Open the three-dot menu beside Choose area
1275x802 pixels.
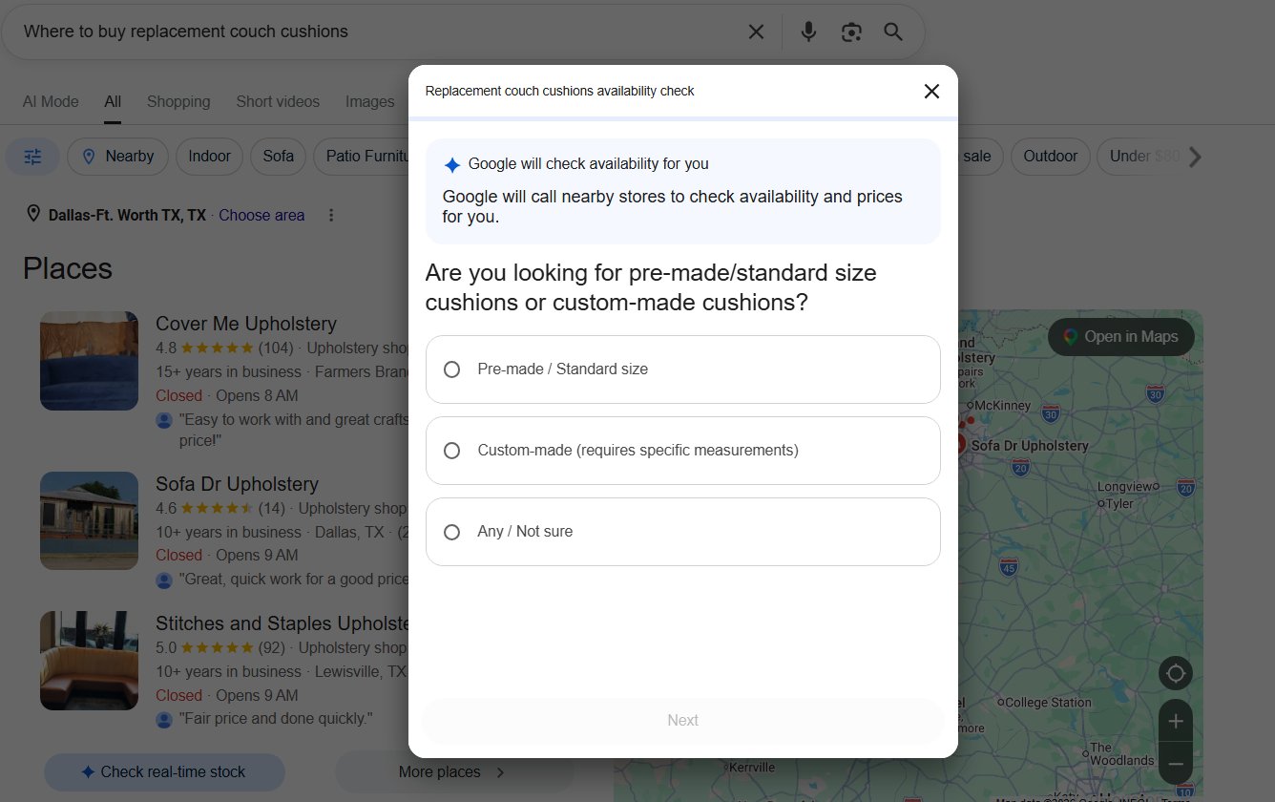(x=331, y=215)
